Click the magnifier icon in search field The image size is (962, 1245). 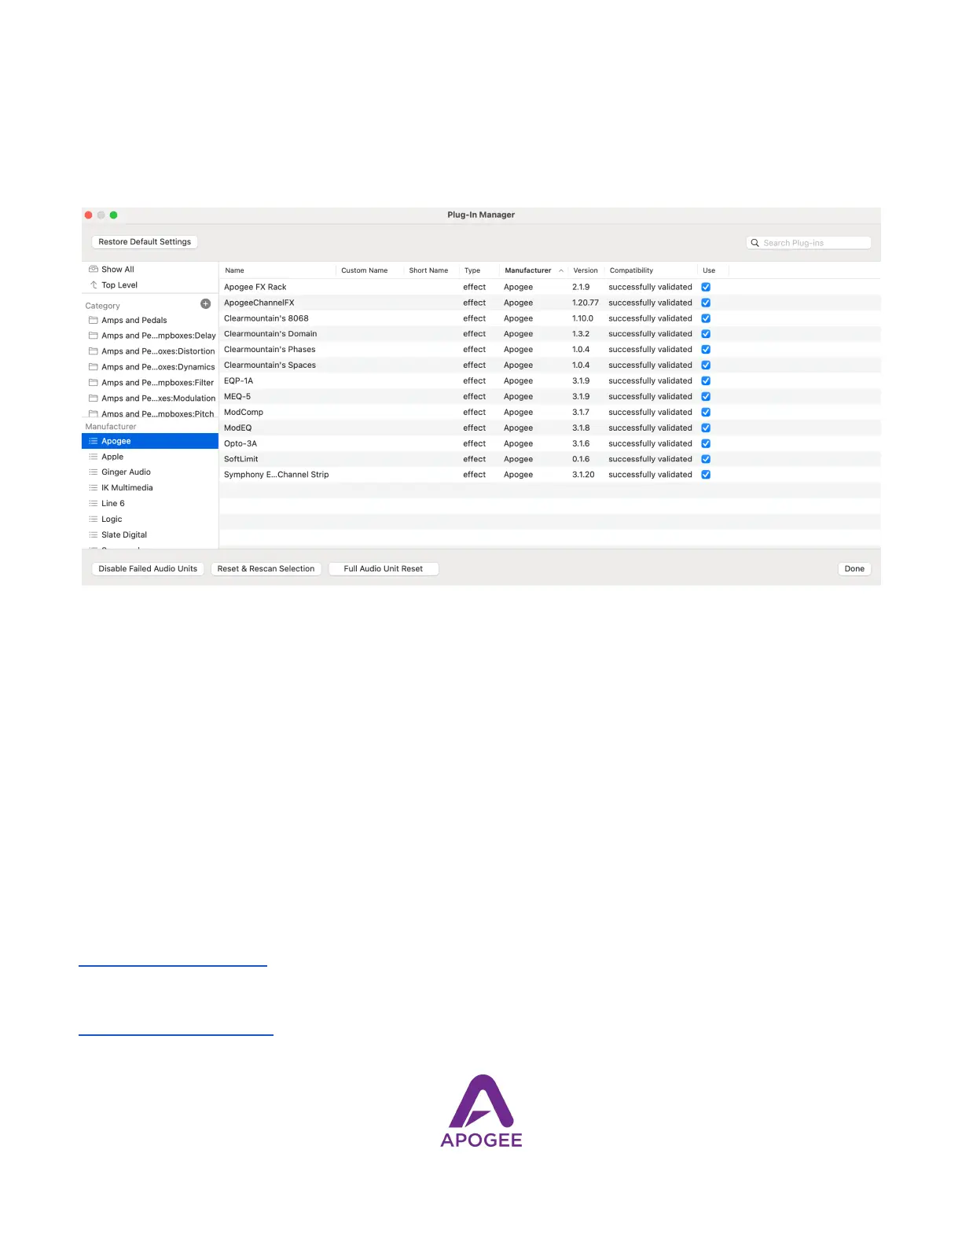tap(755, 243)
